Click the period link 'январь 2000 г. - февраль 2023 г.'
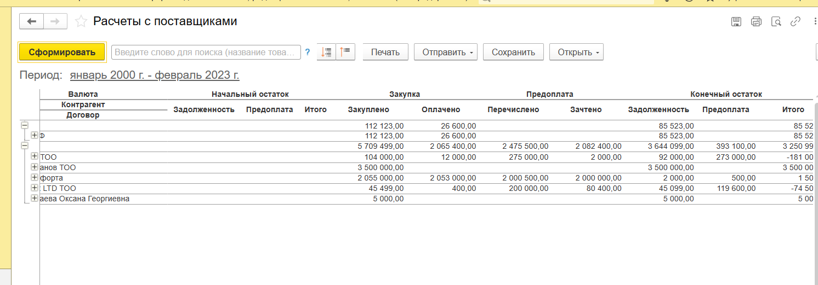 coord(155,75)
